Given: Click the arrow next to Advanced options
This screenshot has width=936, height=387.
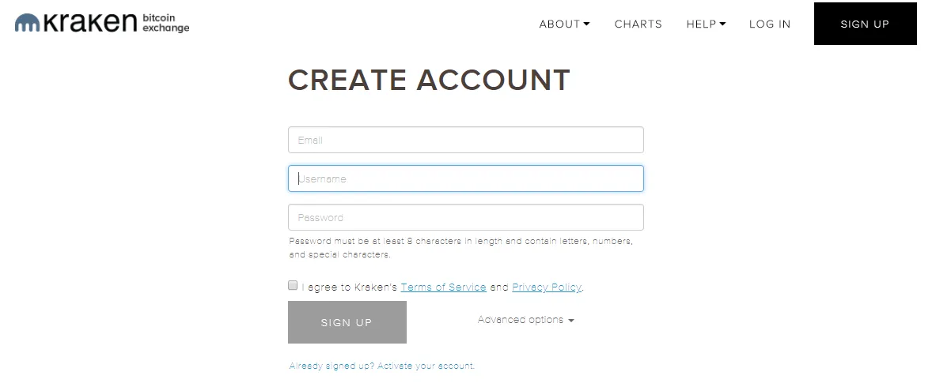Looking at the screenshot, I should coord(571,321).
